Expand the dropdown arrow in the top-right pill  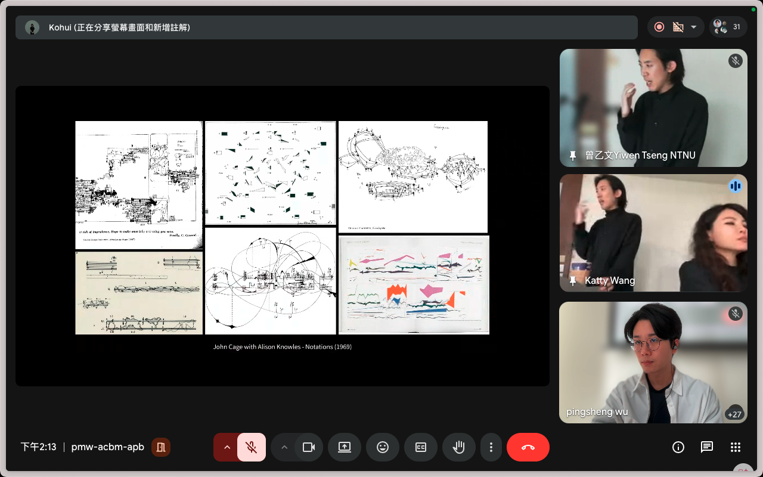pos(693,27)
